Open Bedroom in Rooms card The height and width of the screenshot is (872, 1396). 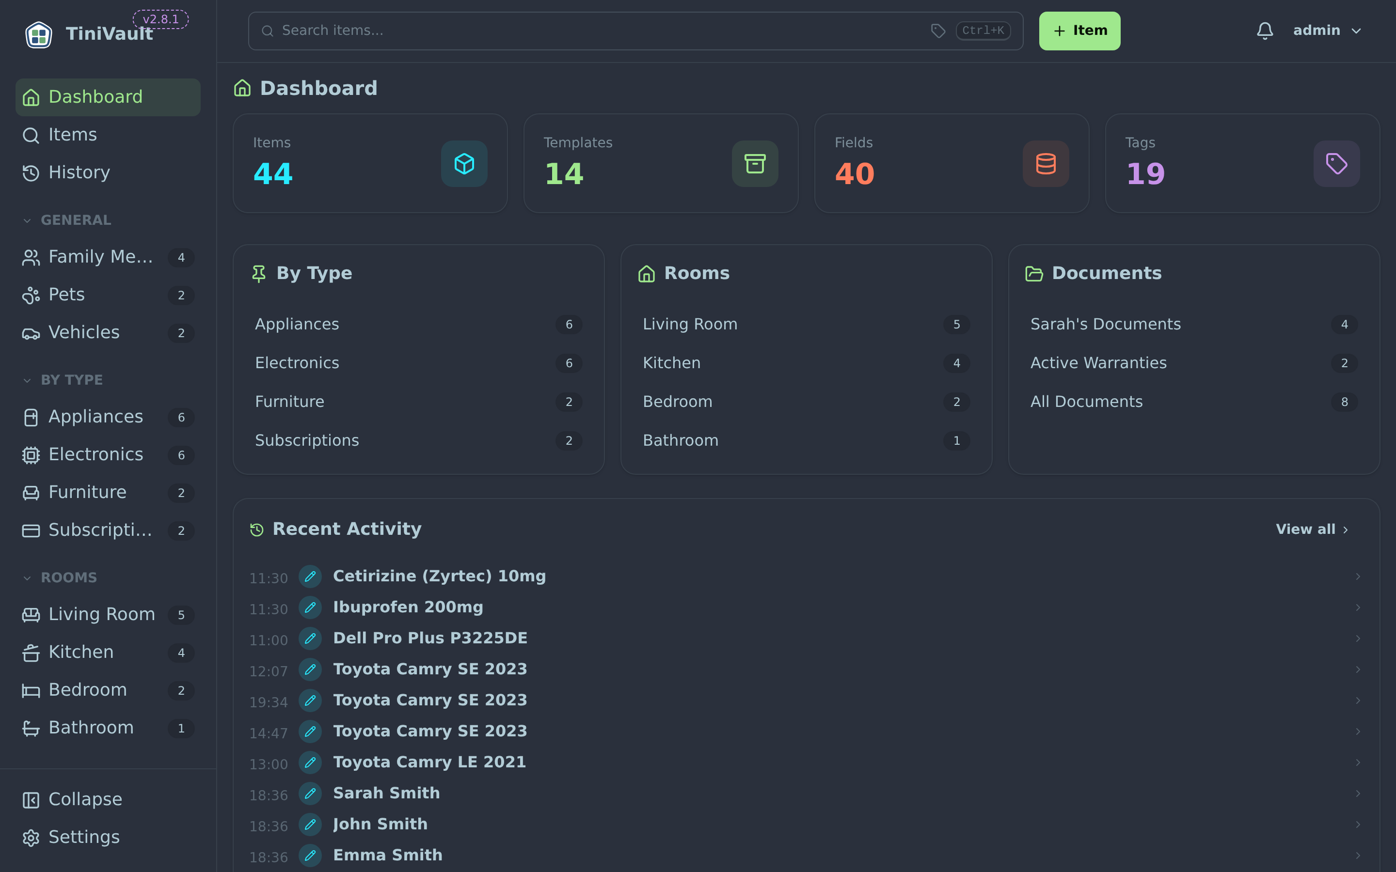tap(806, 402)
